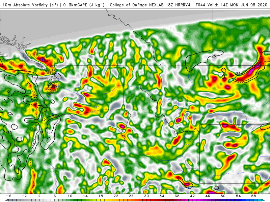This screenshot has height=202, width=270.
Task: Click the '54' color scale label
Action: click(238, 196)
